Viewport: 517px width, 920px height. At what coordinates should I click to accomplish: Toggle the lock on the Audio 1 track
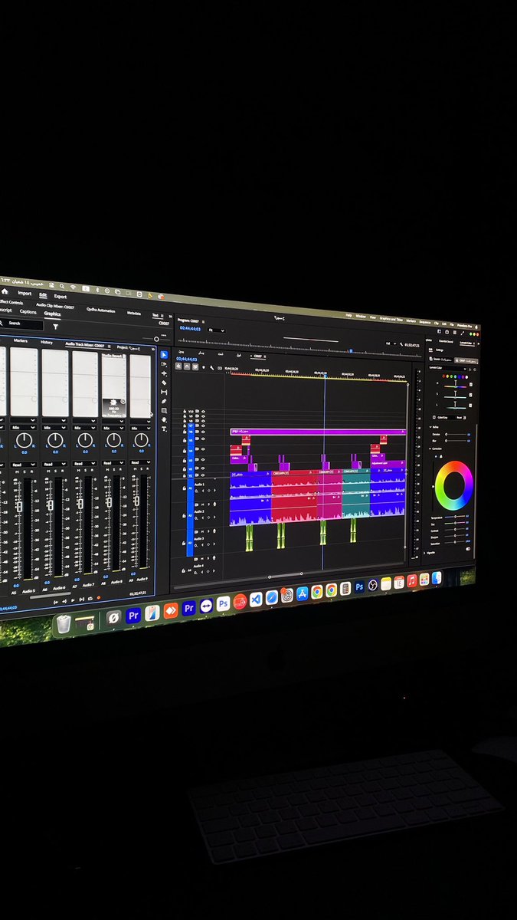(x=185, y=488)
